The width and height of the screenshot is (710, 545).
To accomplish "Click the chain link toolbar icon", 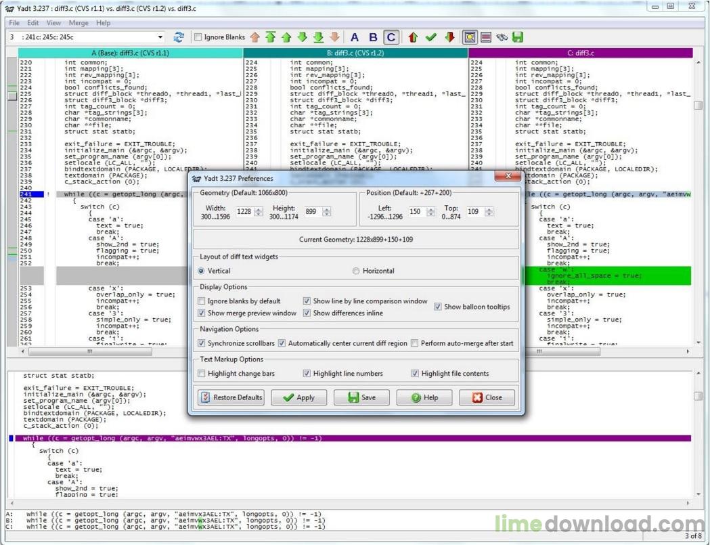I will [502, 37].
